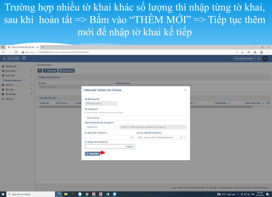Open the Edge browser settings ellipsis menu
Viewport: 272px width, 197px height.
(268, 52)
